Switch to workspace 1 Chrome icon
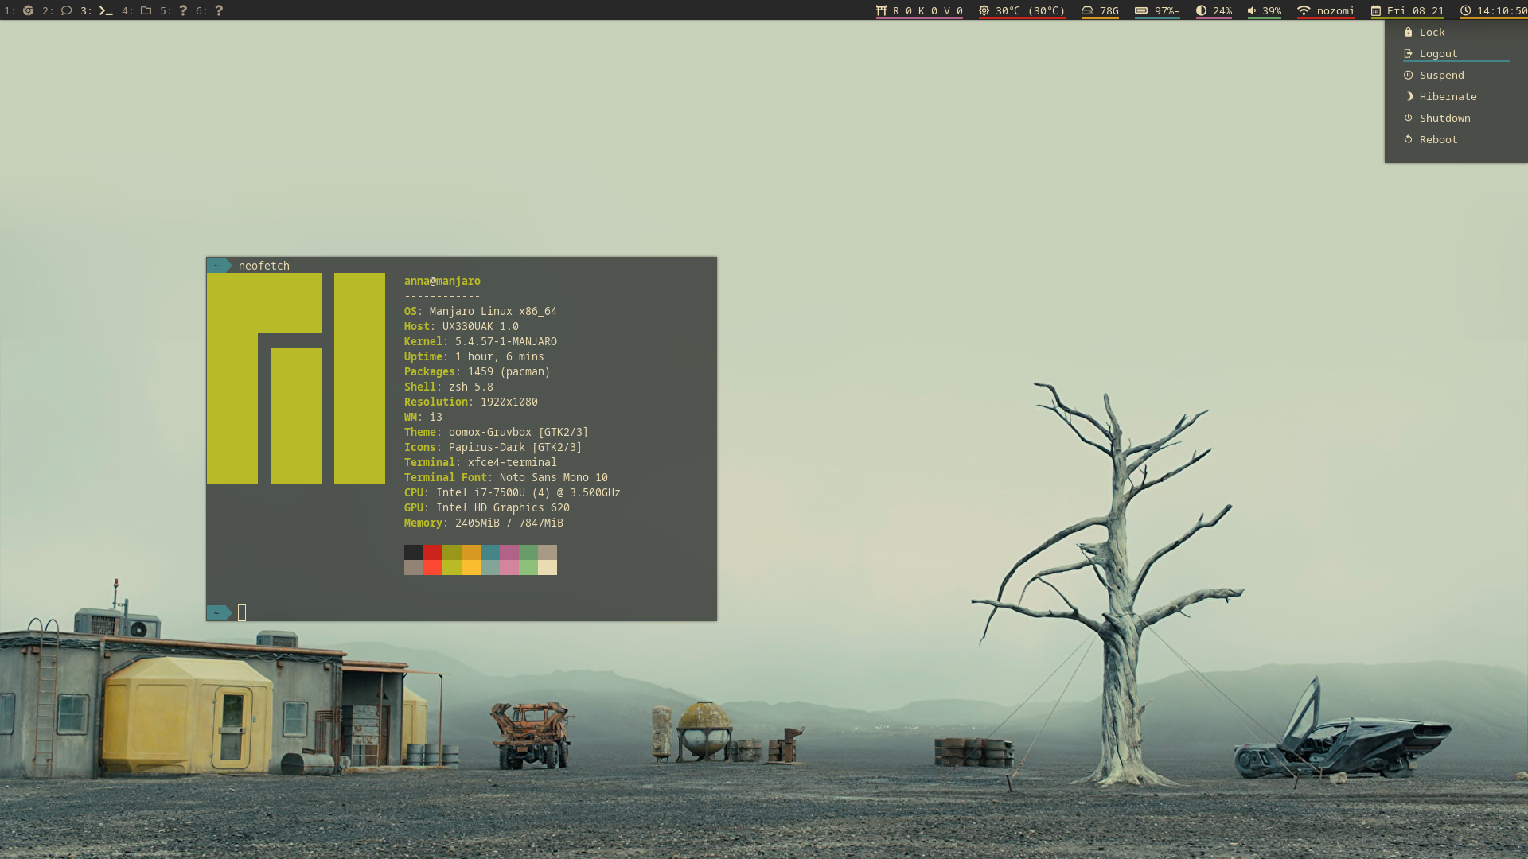 click(x=28, y=10)
